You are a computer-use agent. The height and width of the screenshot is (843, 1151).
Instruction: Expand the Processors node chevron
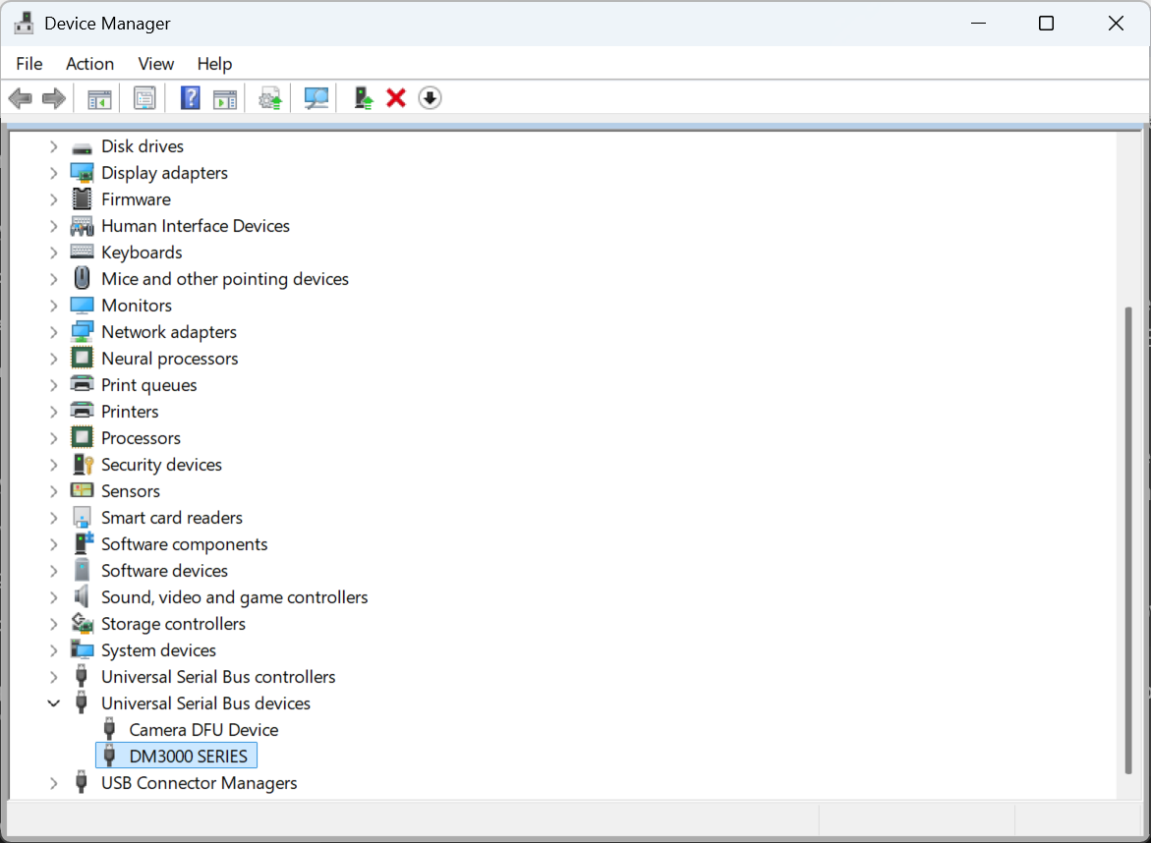54,438
